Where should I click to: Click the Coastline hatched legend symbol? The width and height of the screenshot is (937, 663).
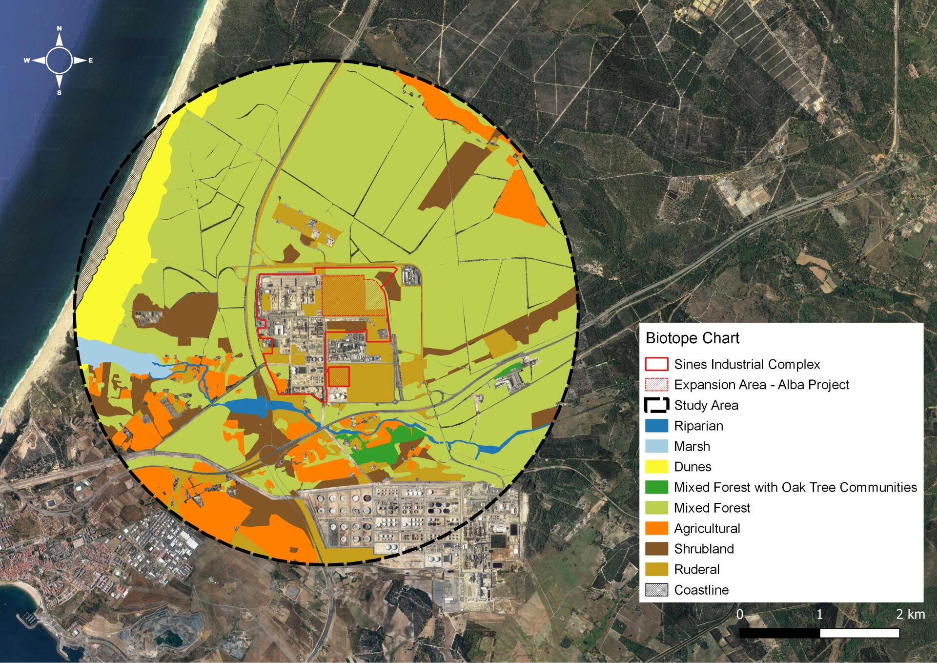[x=656, y=590]
